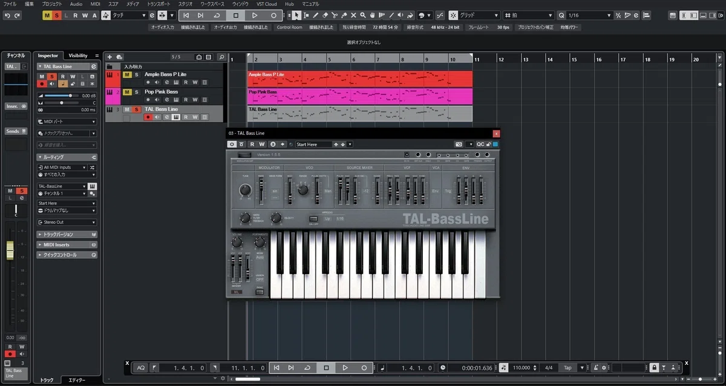Click the channel volume fader in left strip

pyautogui.click(x=10, y=250)
